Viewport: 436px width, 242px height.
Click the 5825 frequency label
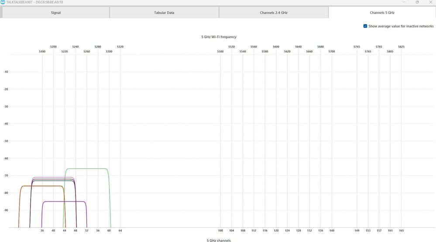tap(401, 47)
